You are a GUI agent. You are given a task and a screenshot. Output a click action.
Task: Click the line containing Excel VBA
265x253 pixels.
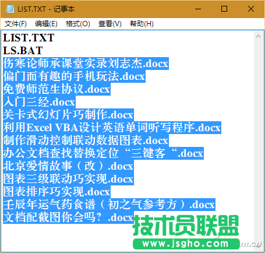(112, 128)
